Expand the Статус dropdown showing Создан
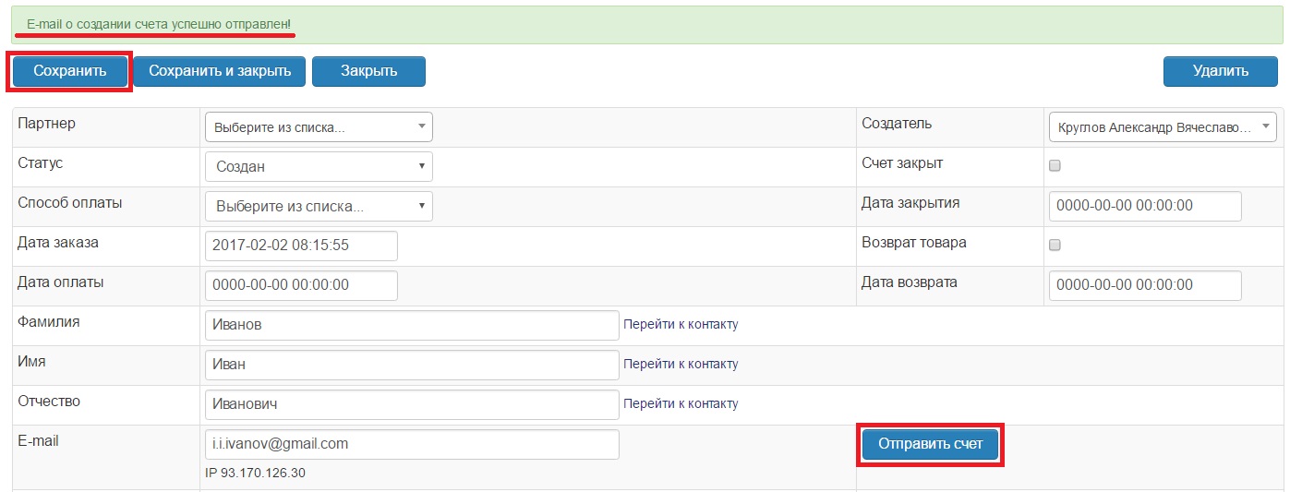This screenshot has height=492, width=1290. pos(319,167)
